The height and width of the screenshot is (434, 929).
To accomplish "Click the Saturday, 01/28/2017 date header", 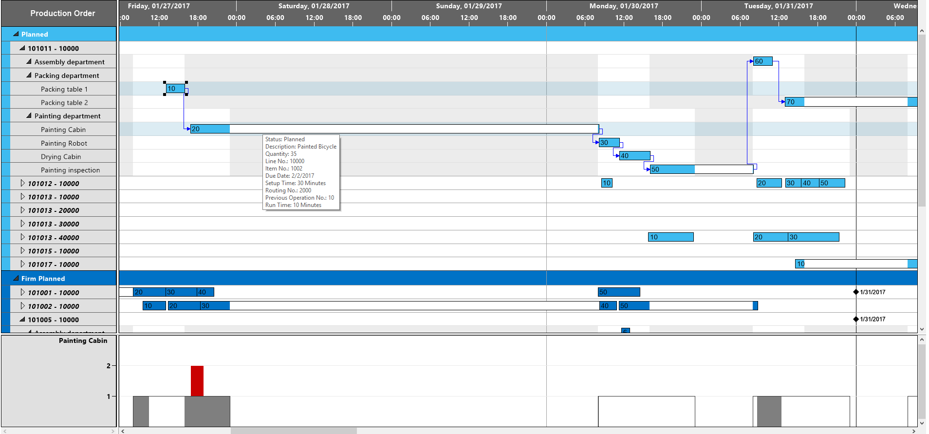I will [x=314, y=6].
